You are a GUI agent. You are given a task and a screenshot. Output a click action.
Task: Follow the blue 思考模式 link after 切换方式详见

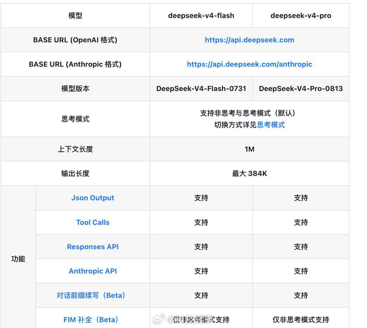[271, 125]
